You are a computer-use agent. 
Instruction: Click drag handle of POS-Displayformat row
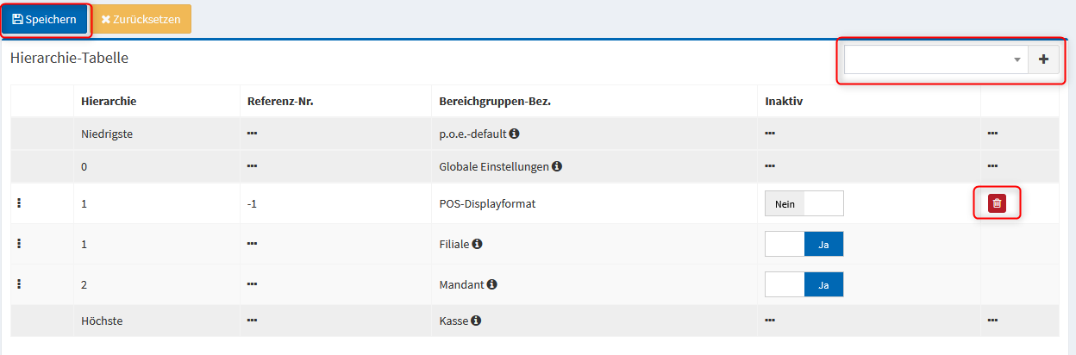(19, 203)
